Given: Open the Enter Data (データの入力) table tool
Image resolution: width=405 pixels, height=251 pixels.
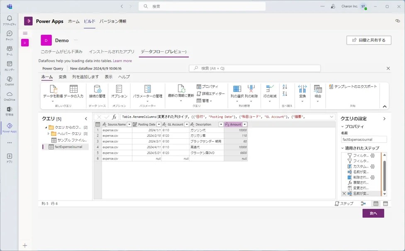Looking at the screenshot, I should (73, 92).
